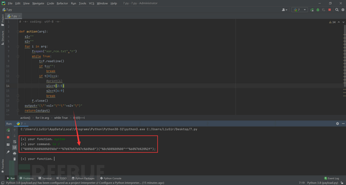Close the '7' run tab

25,123
